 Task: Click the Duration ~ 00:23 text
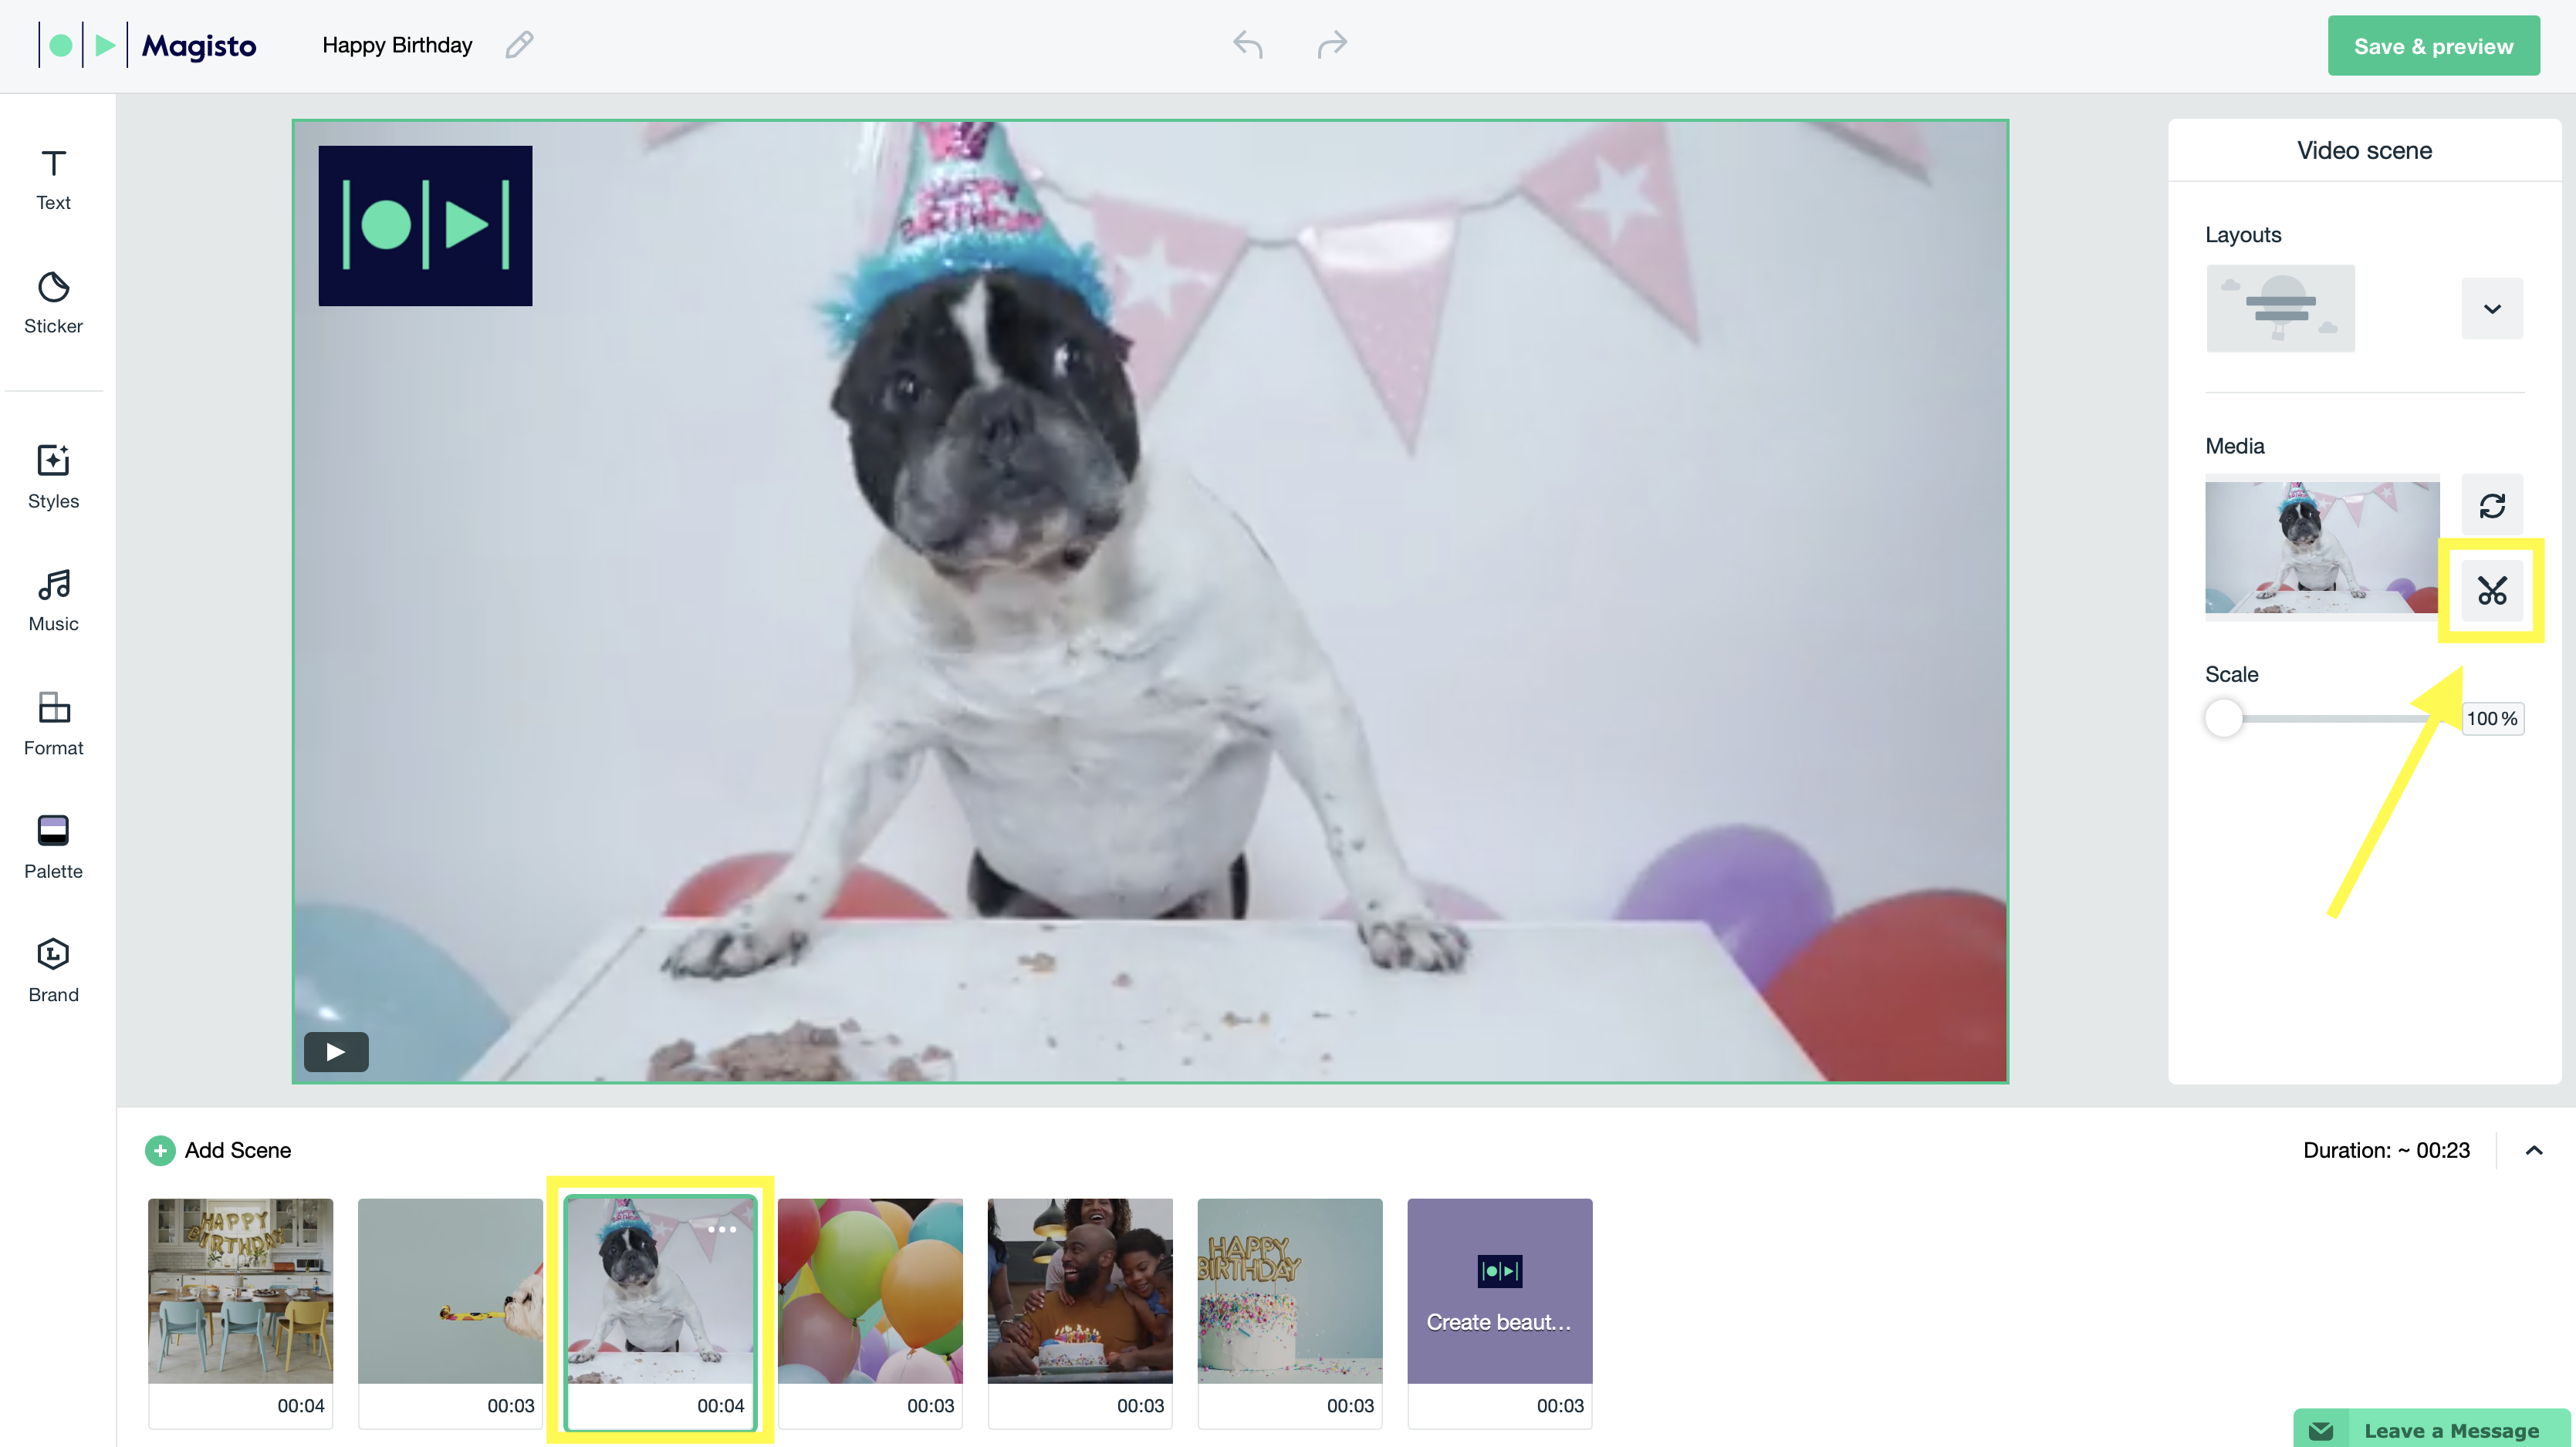(2386, 1150)
